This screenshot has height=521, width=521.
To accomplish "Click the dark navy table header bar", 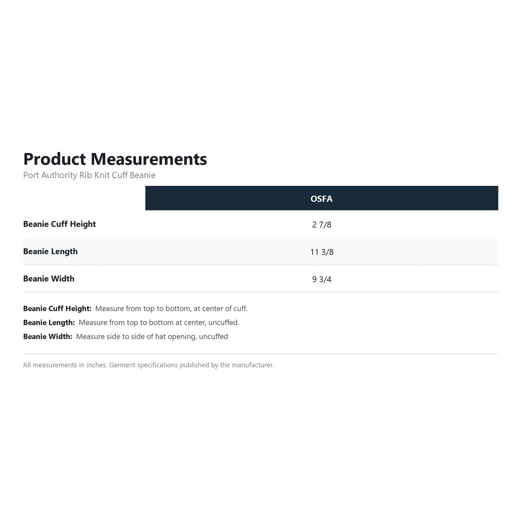I will click(x=322, y=198).
